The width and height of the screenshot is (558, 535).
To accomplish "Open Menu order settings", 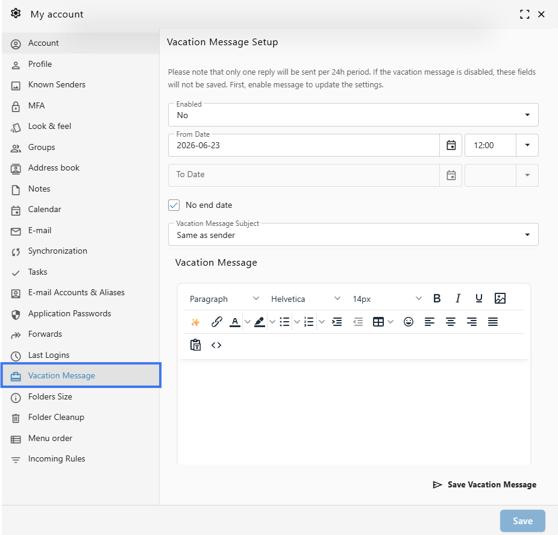I will 80,439.
